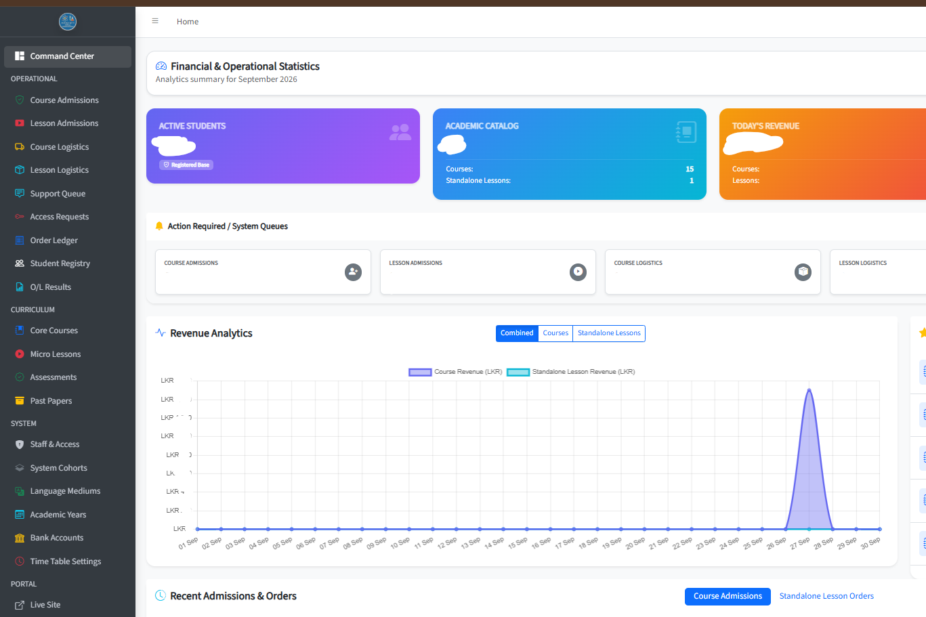Click the hamburger menu toggle icon
This screenshot has width=926, height=617.
(x=155, y=21)
